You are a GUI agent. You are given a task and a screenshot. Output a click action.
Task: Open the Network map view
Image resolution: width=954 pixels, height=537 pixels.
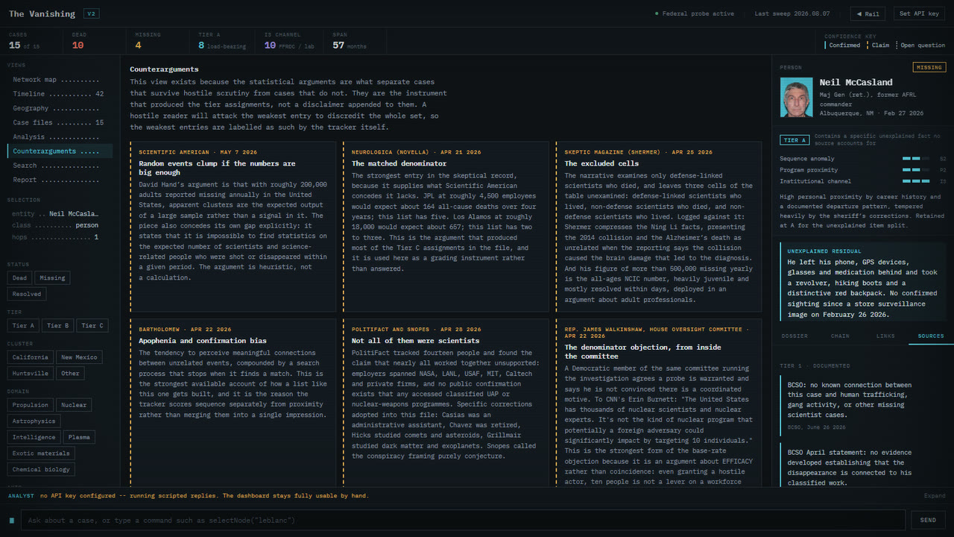click(60, 80)
